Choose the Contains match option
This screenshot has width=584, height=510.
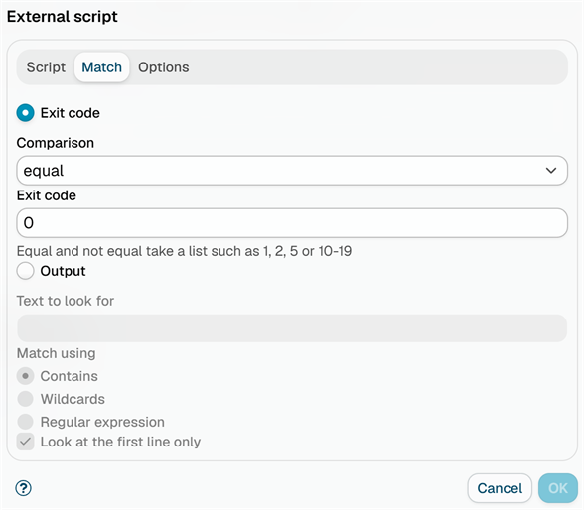tap(26, 376)
